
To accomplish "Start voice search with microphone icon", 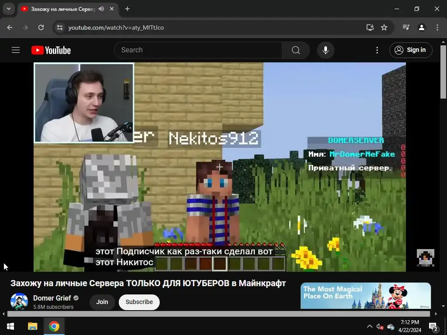I will 326,50.
